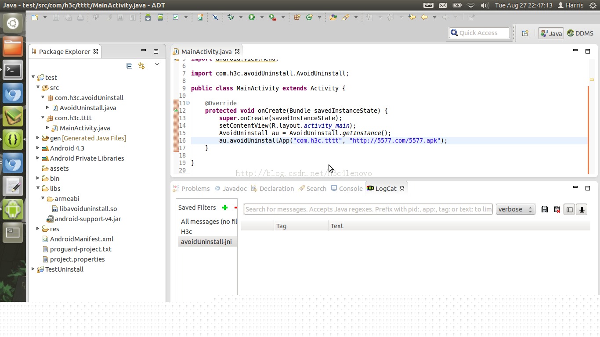Open LogCat verbose log level dropdown
Viewport: 600px width, 337px height.
click(515, 209)
